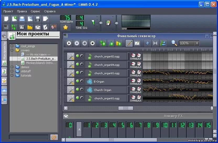Open the My computer sidebar tab

tap(4, 100)
